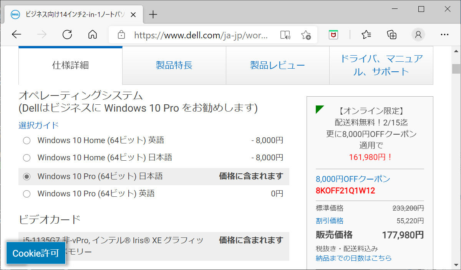Add this page to favorites
Viewport: 461px width, 270px height.
[306, 35]
